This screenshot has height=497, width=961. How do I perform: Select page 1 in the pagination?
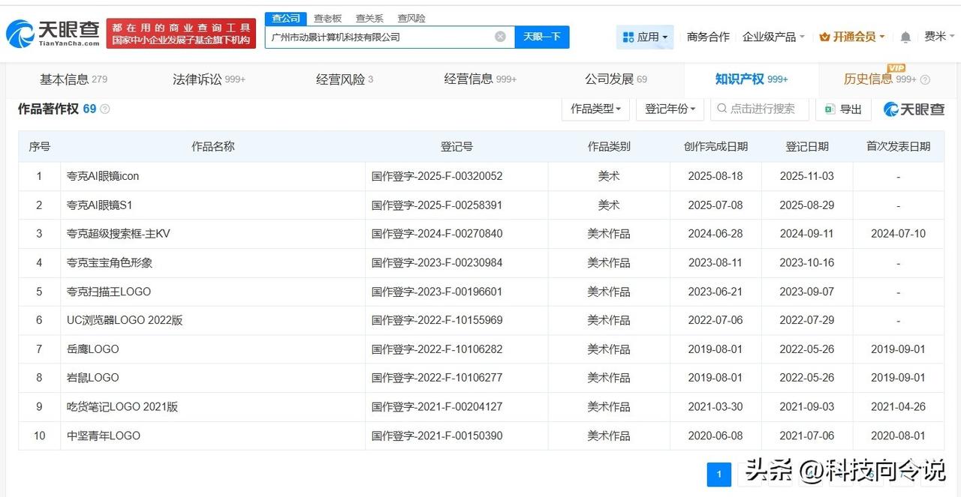tap(719, 474)
